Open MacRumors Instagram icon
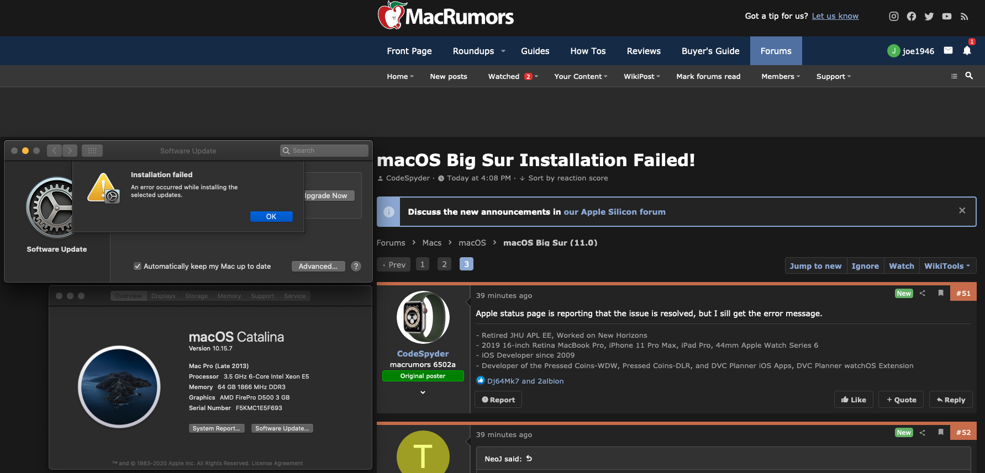 point(893,17)
